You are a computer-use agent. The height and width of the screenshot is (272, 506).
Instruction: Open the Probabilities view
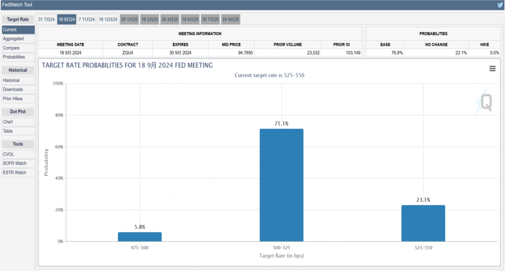click(x=18, y=57)
